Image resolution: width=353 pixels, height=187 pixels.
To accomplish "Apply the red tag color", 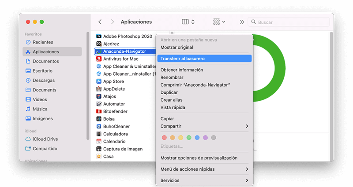I will [x=164, y=138].
